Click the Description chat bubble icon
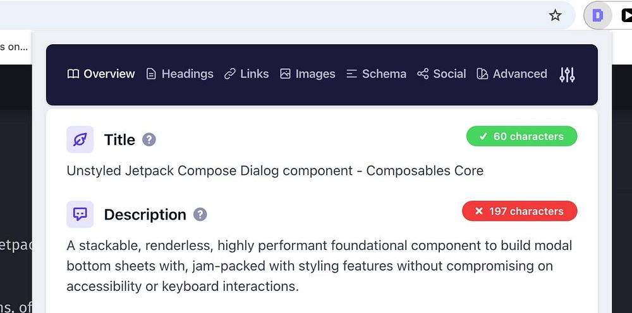The image size is (632, 313). pyautogui.click(x=80, y=215)
